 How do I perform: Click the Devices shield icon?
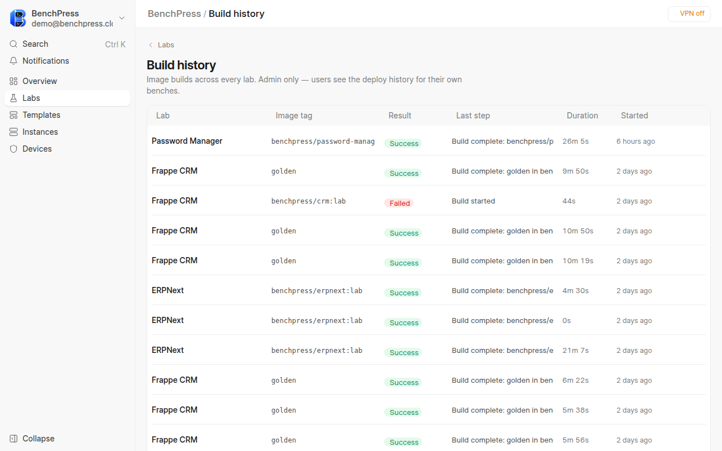click(14, 149)
